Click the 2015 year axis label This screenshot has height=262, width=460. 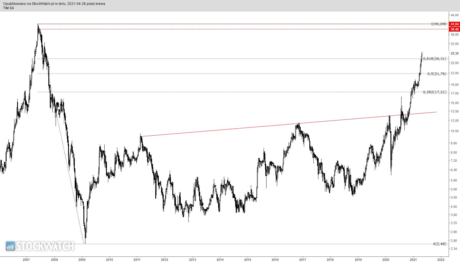tap(248, 260)
